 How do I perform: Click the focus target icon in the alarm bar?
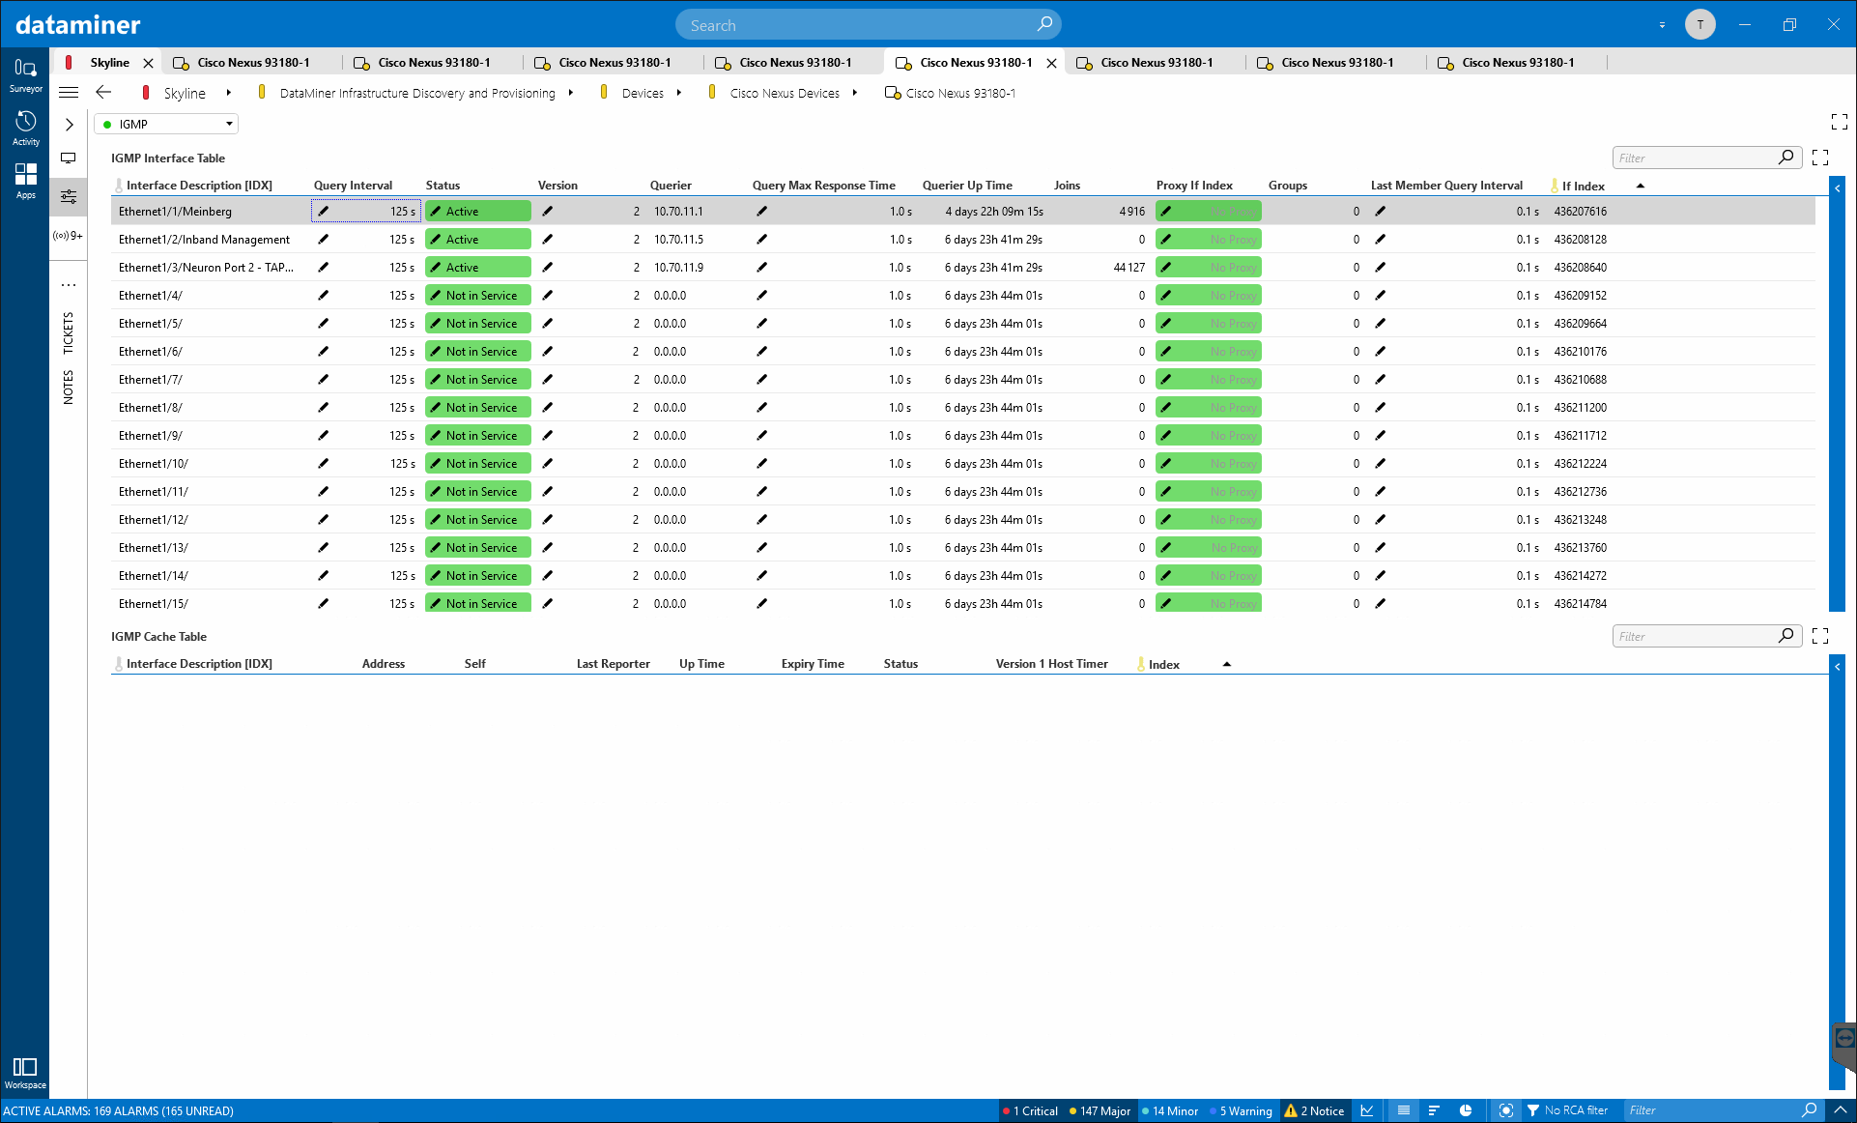tap(1505, 1110)
